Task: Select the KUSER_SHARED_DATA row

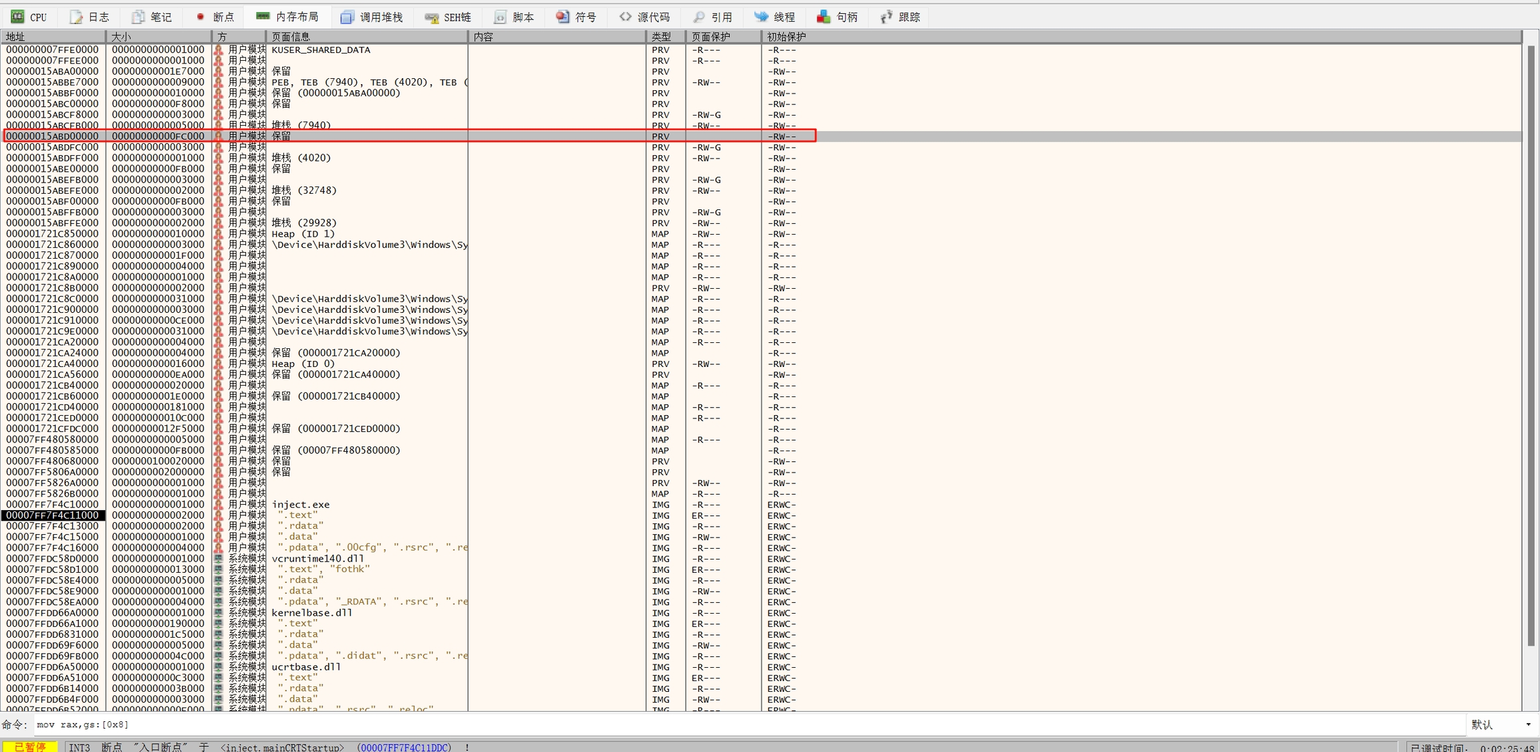Action: point(321,49)
